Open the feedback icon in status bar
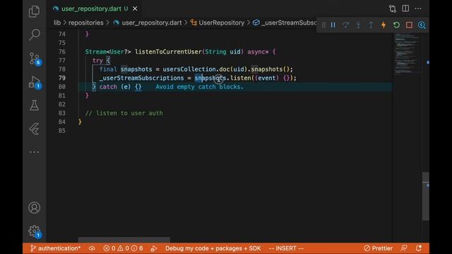This screenshot has width=452, height=254. point(404,248)
